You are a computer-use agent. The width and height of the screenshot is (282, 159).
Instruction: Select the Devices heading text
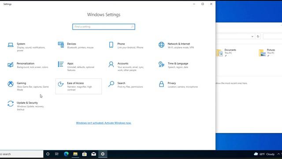coord(71,44)
